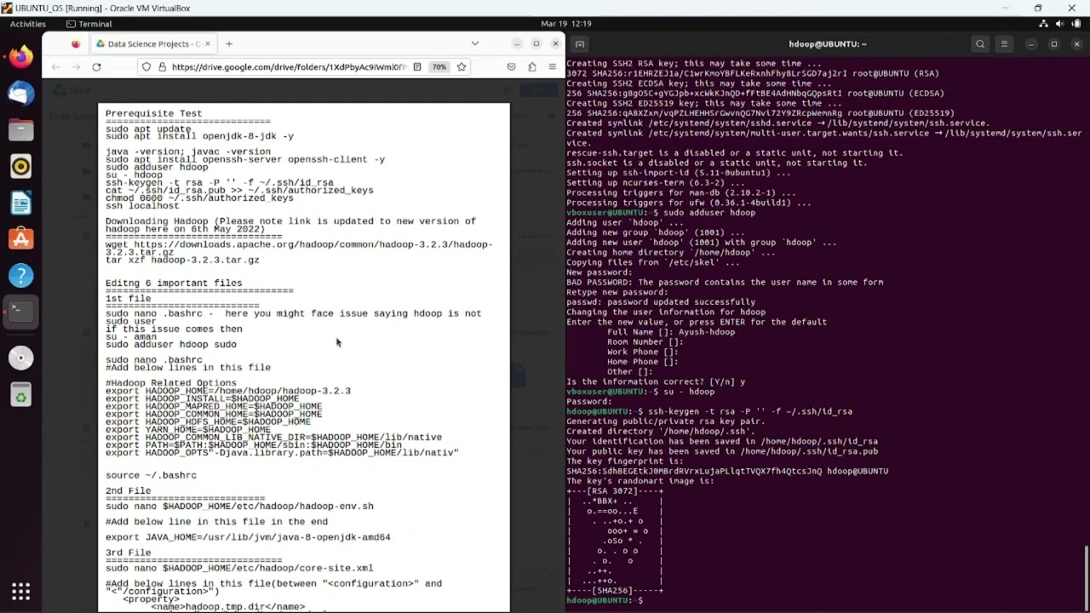Save page to Pocket icon
The image size is (1090, 613).
coord(511,66)
